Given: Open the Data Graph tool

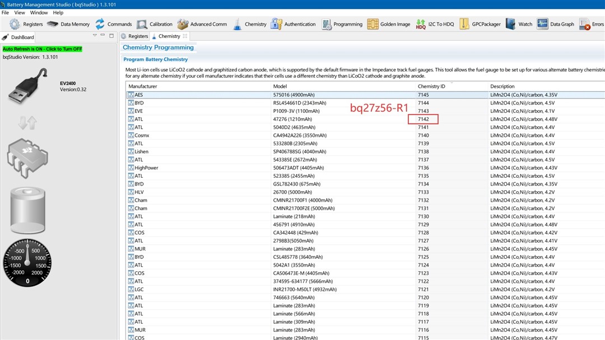Looking at the screenshot, I should pos(556,24).
